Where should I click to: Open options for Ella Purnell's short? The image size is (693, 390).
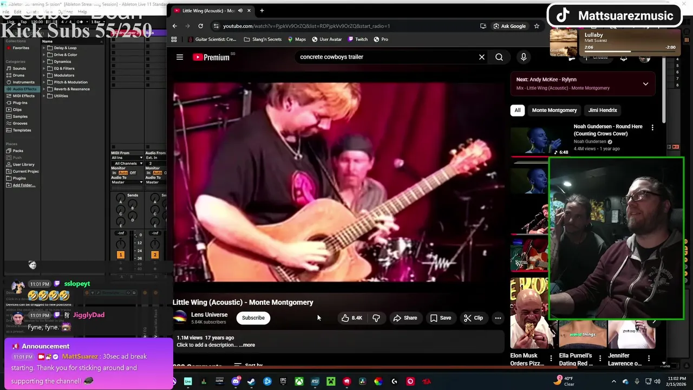click(x=600, y=358)
